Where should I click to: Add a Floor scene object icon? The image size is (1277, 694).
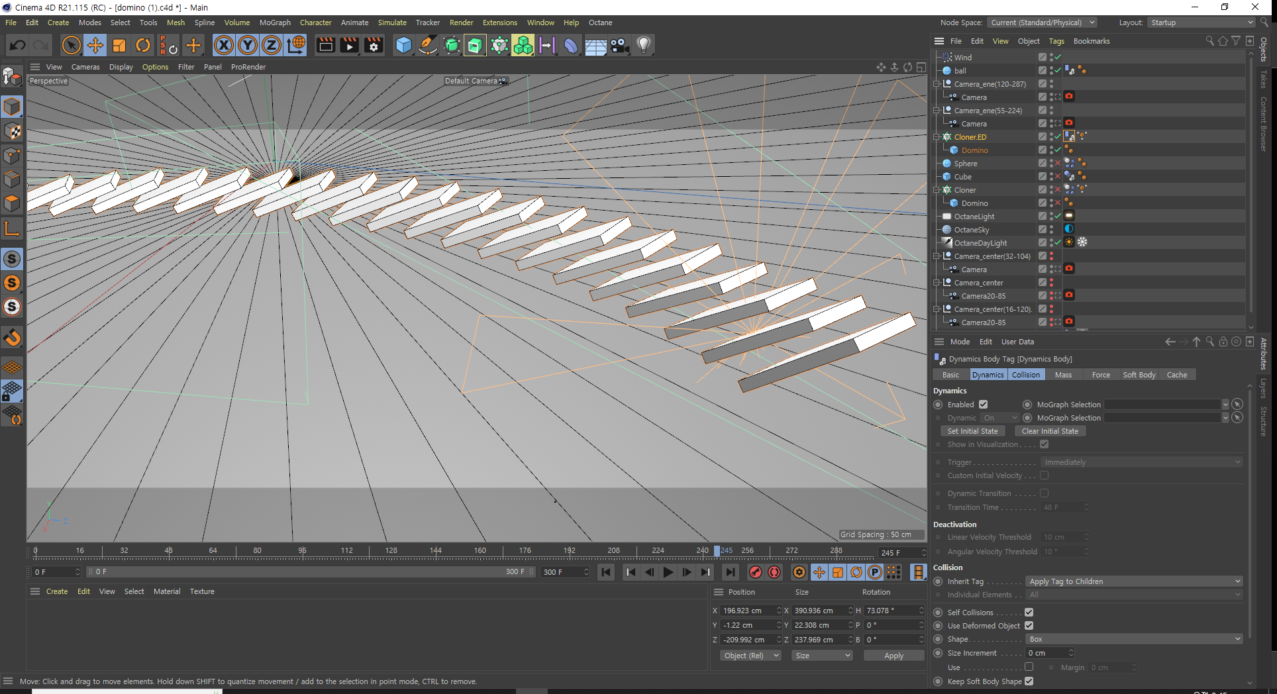(595, 45)
